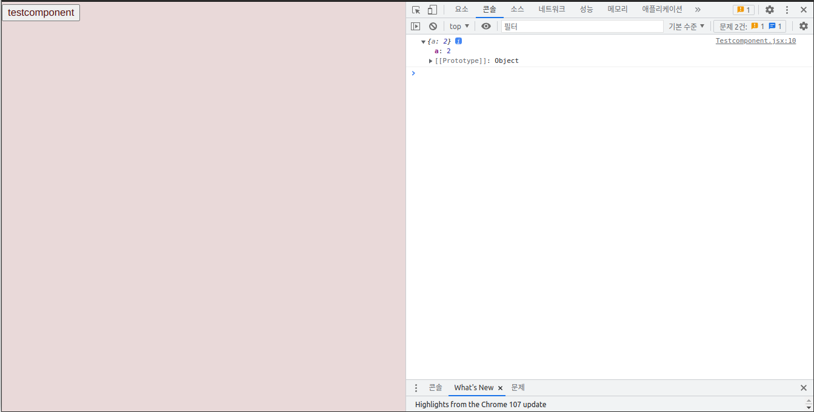Open the drawer three-dot menu
814x412 pixels.
[416, 388]
